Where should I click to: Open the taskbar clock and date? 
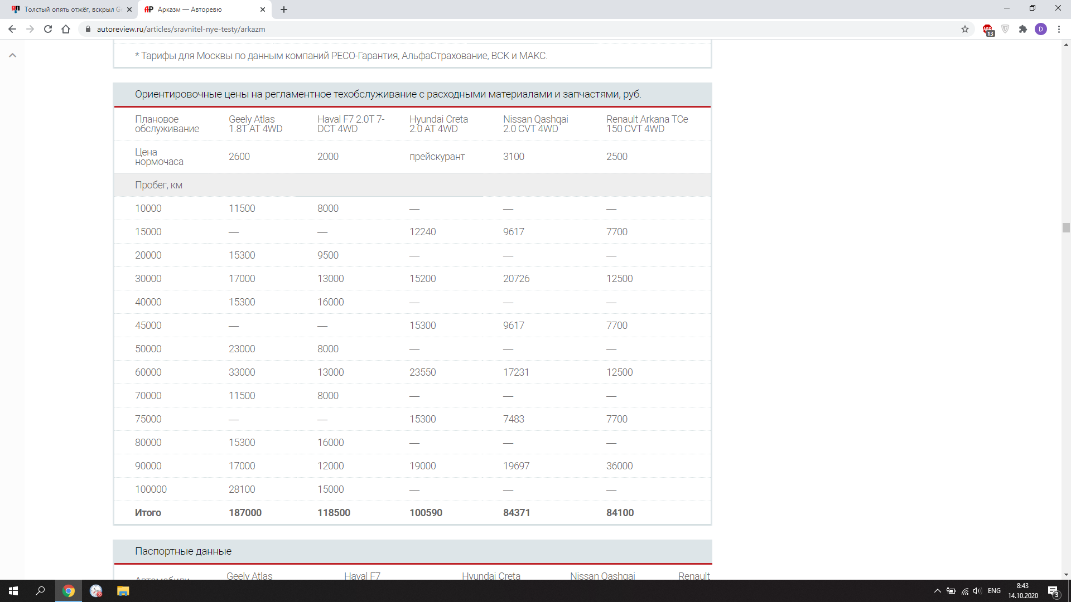click(1023, 591)
